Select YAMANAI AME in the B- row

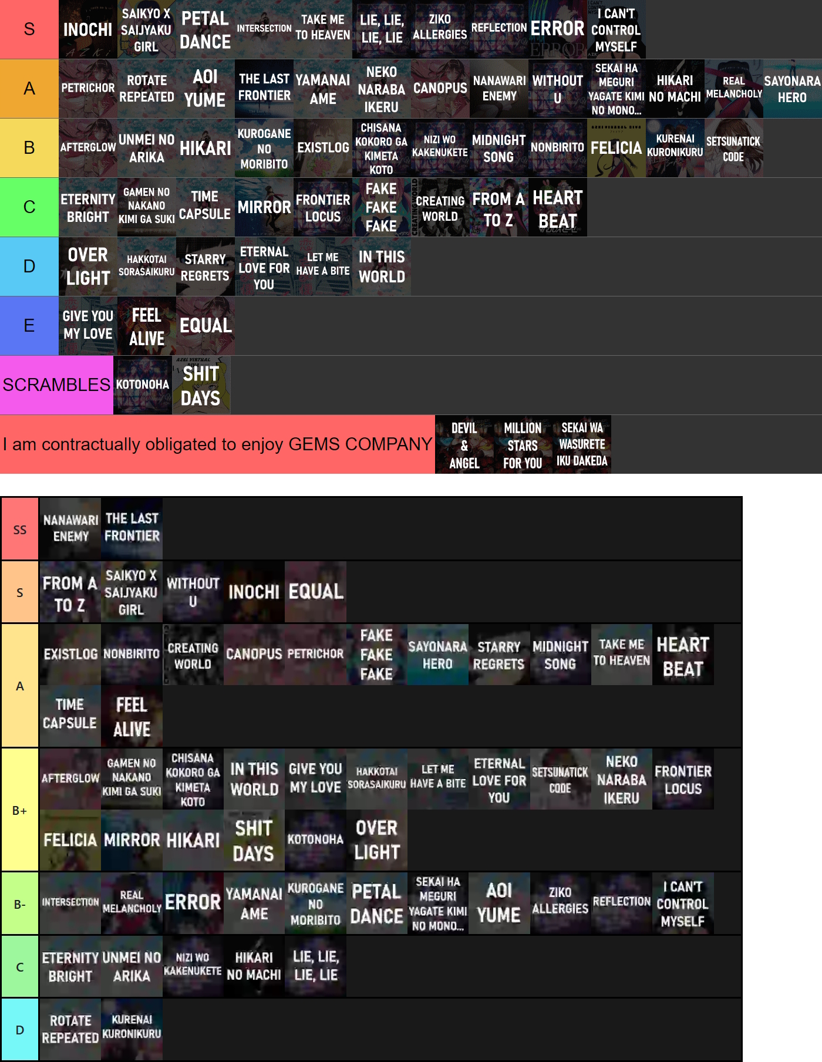point(254,903)
